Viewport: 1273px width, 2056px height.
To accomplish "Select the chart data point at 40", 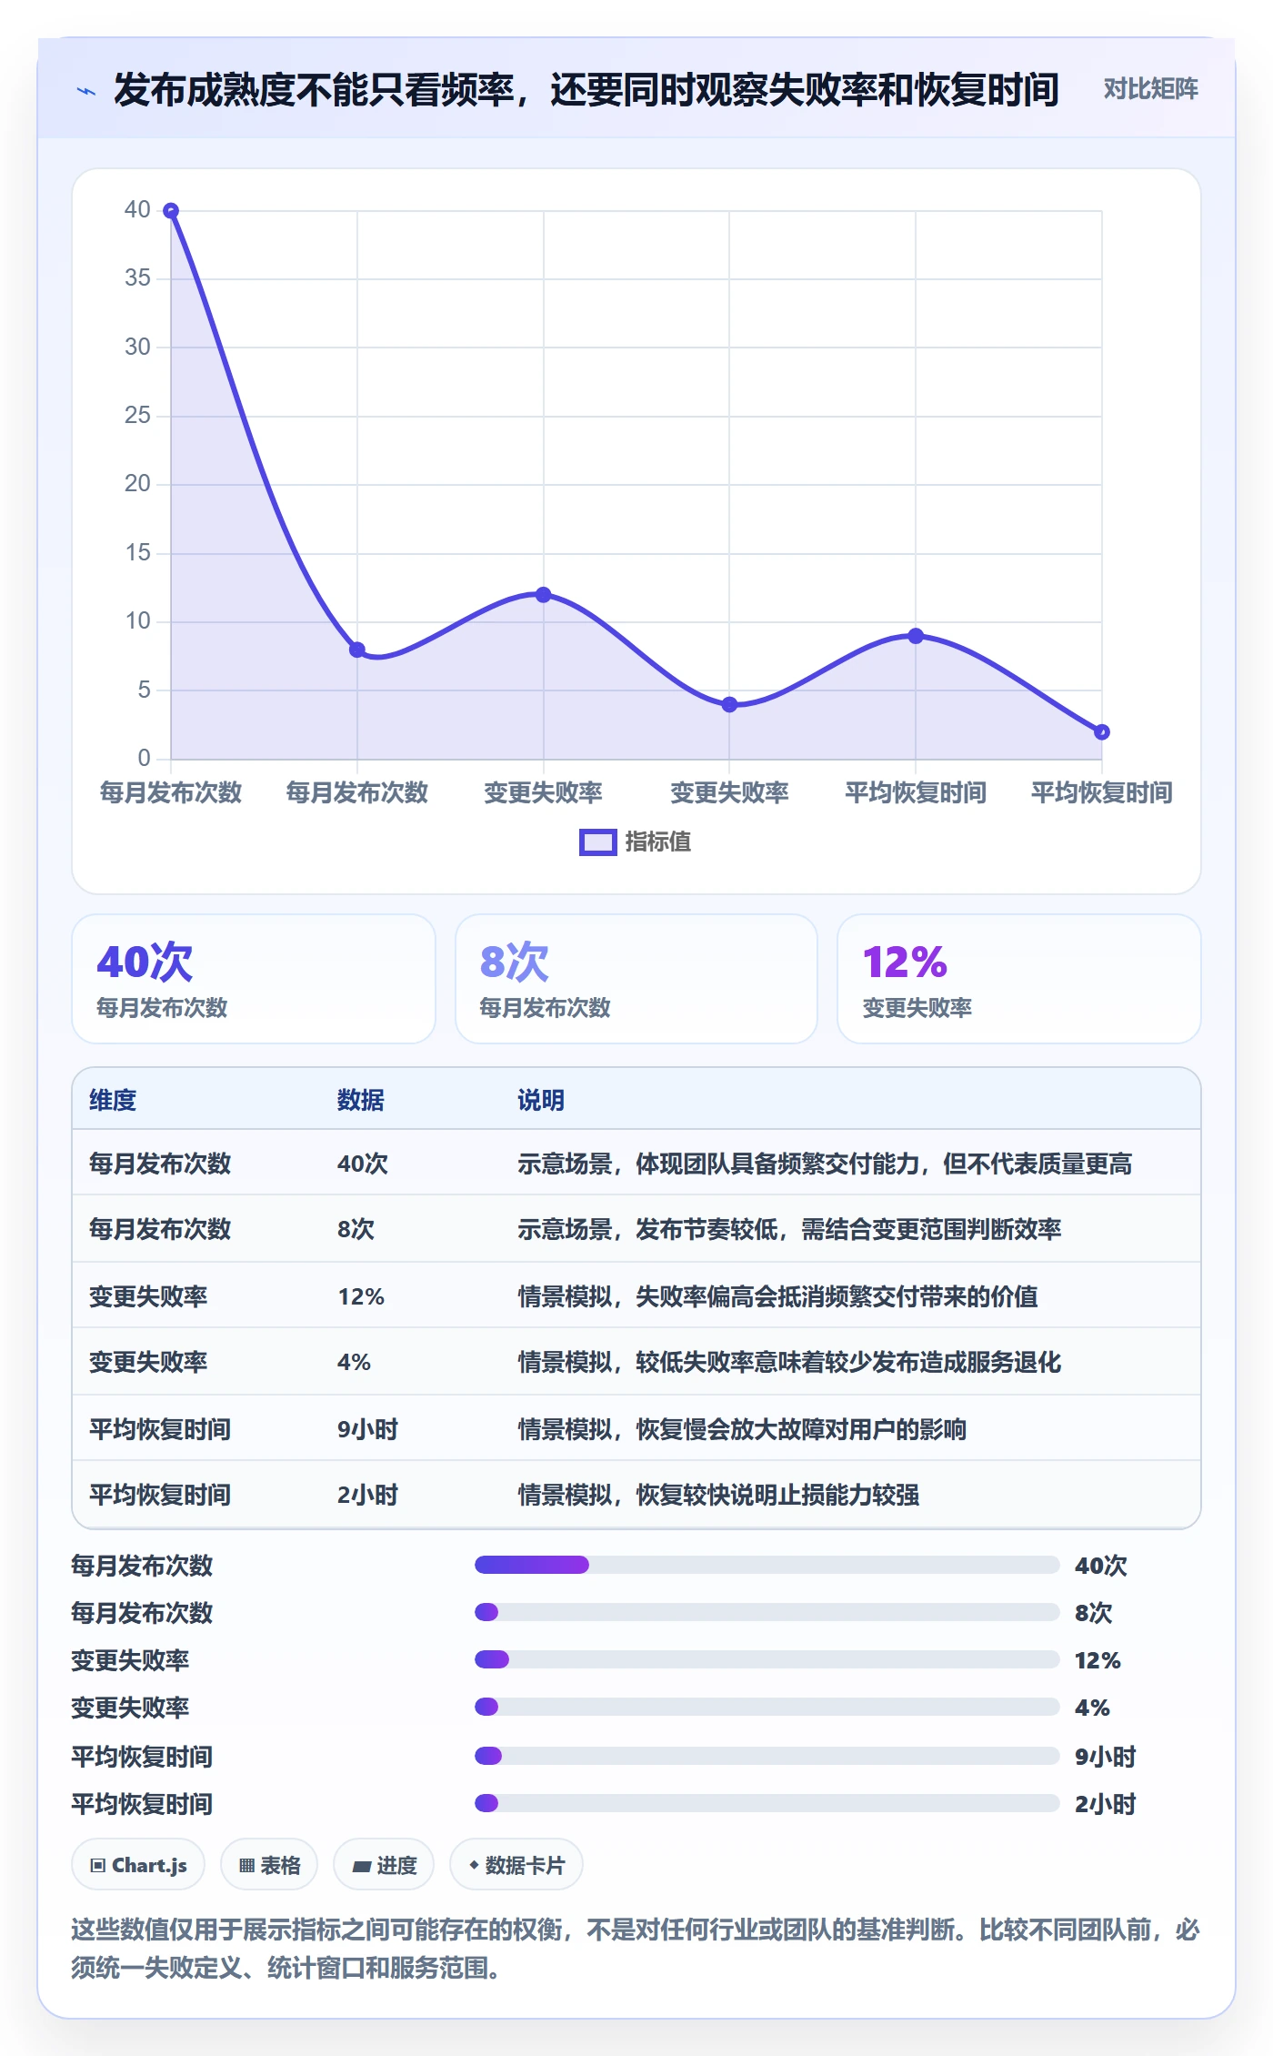I will pos(171,211).
